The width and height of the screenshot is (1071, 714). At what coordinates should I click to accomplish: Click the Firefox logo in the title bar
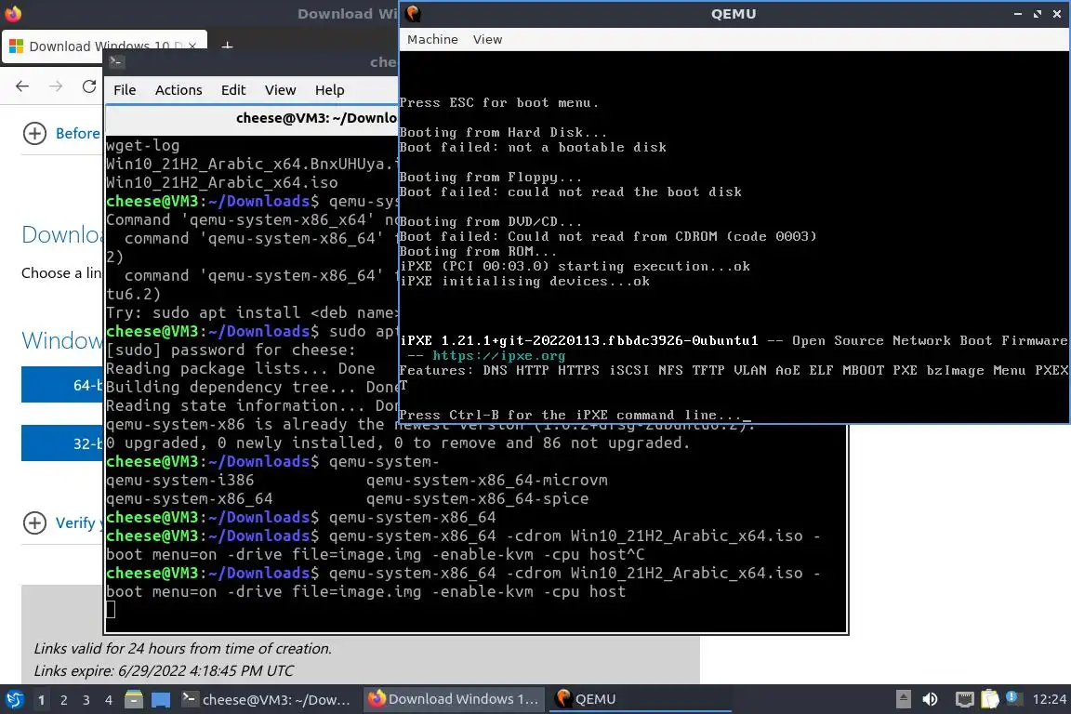tap(13, 13)
